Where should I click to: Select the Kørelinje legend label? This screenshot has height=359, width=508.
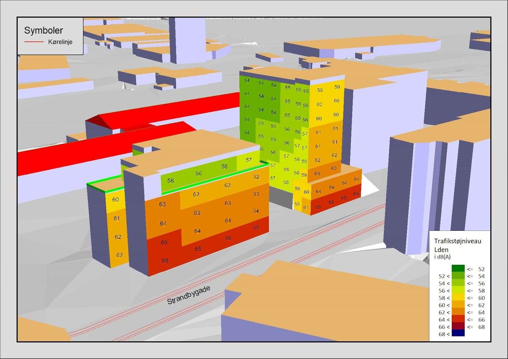tap(60, 42)
